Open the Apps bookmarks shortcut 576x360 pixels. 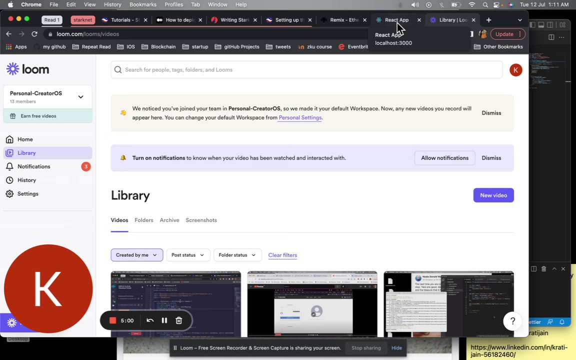pyautogui.click(x=16, y=46)
